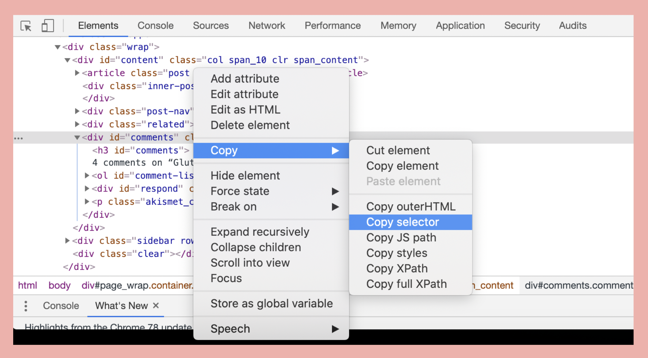
Task: Open the Sources panel
Action: 211,26
